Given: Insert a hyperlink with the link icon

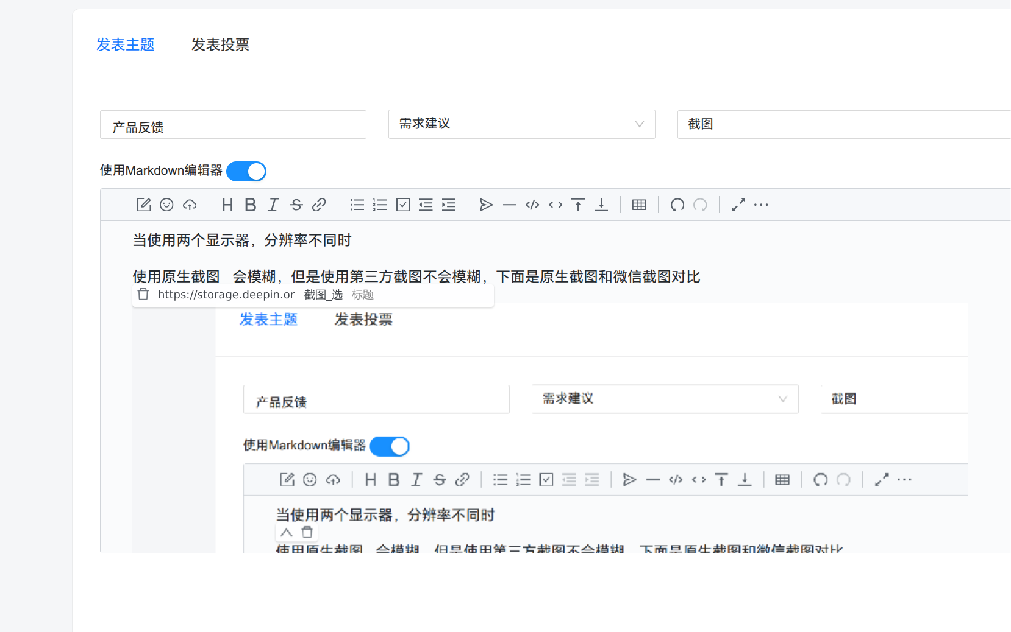Looking at the screenshot, I should click(319, 205).
